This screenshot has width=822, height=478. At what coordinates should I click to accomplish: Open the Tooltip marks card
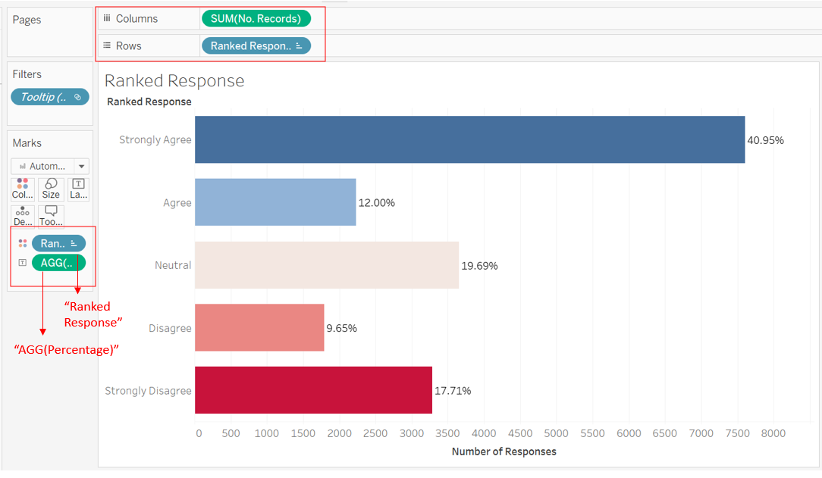[51, 216]
